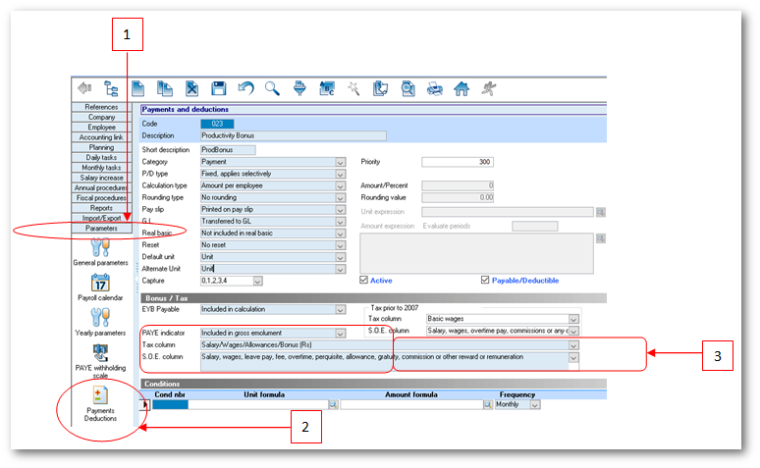The height and width of the screenshot is (468, 760).
Task: Open the Calculation type dropdown
Action: (341, 185)
